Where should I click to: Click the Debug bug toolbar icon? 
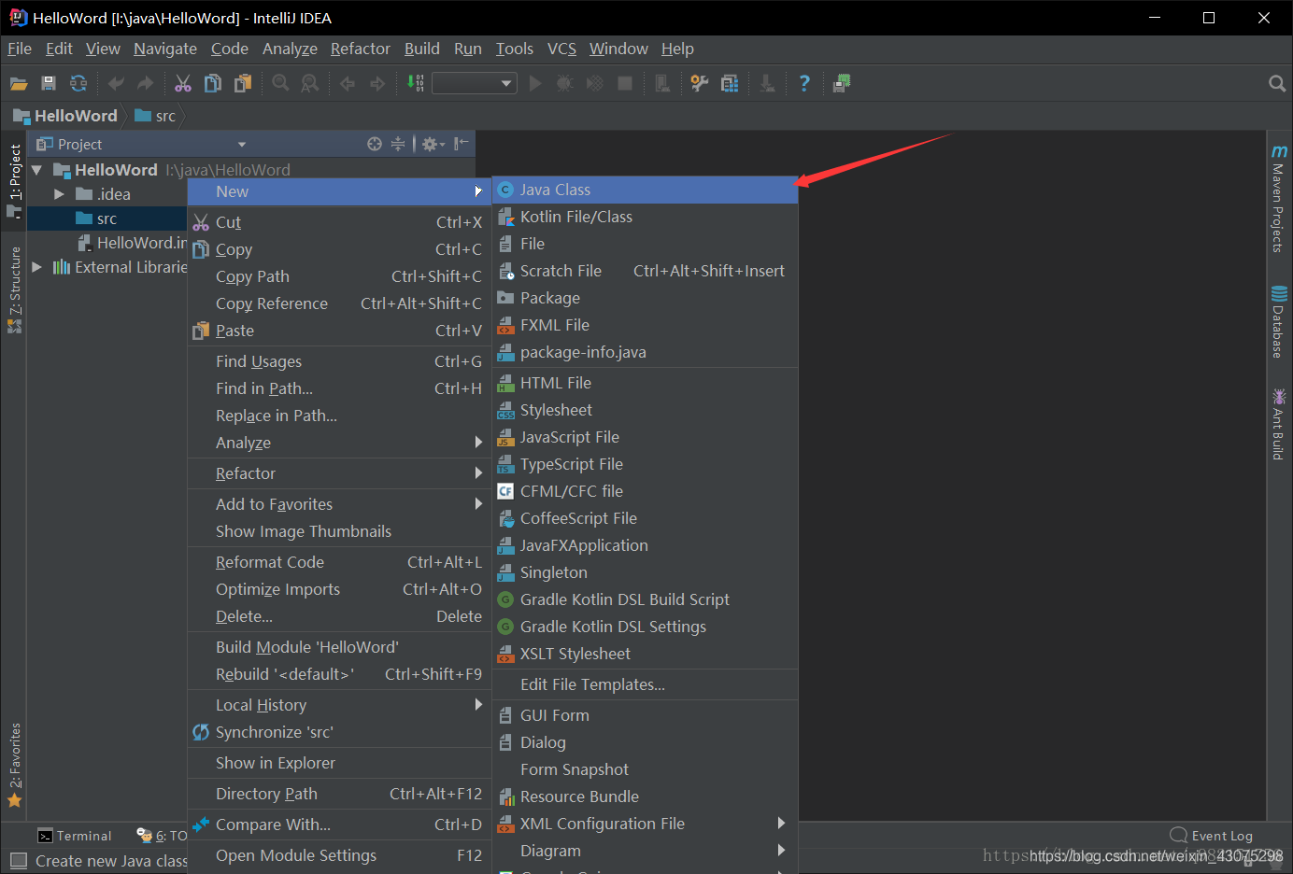[565, 83]
